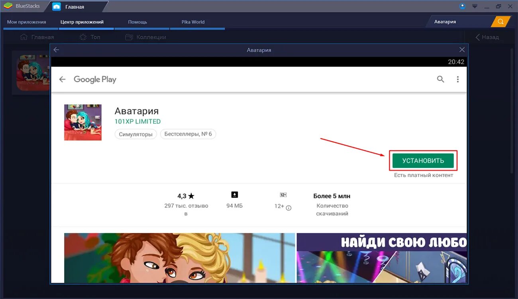Open the Помощь tab
The height and width of the screenshot is (299, 518).
pyautogui.click(x=138, y=22)
